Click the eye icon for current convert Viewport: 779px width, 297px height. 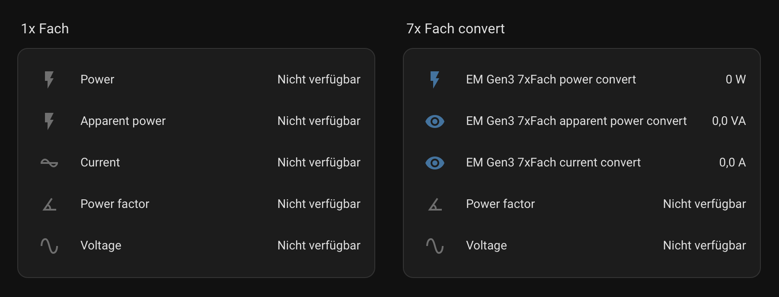point(435,163)
